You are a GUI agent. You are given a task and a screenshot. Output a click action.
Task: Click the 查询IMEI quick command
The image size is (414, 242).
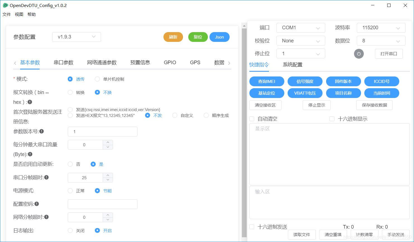(x=267, y=81)
